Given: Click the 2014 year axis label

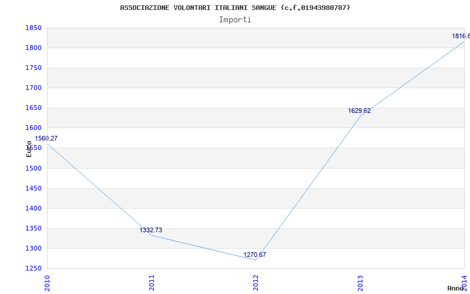Looking at the screenshot, I should click(x=464, y=283).
